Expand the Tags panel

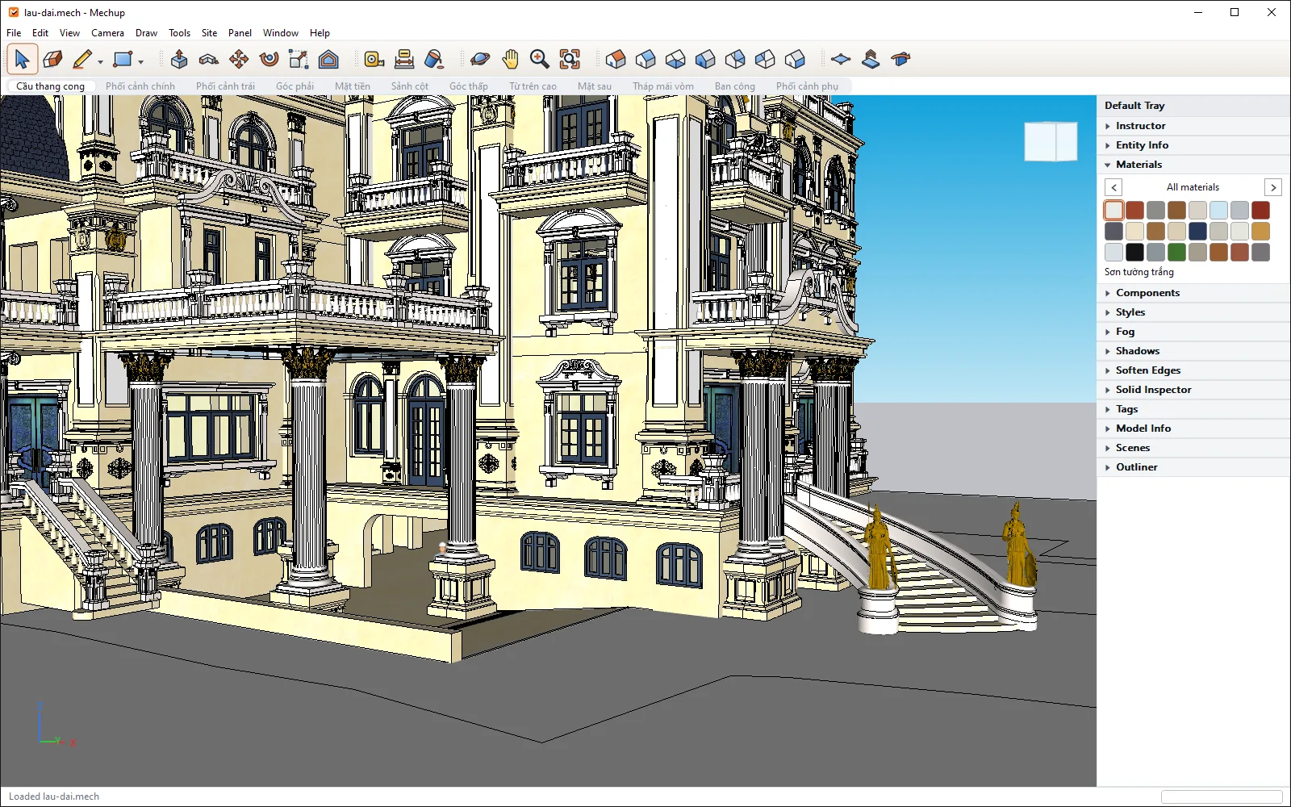click(1193, 409)
